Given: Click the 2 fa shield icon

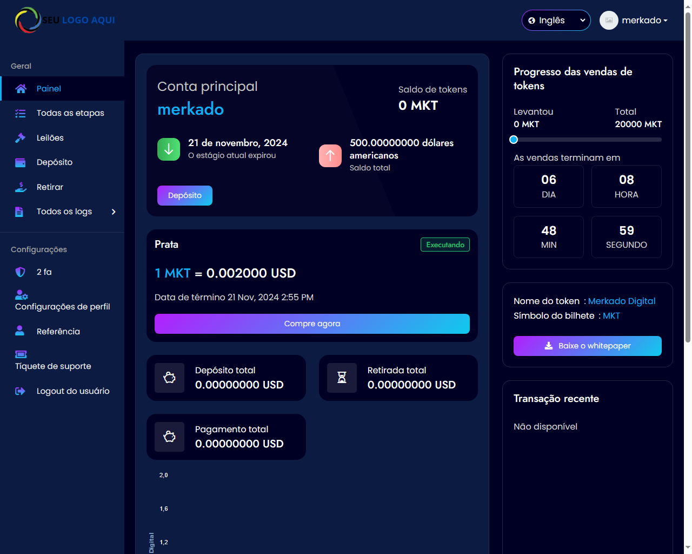Looking at the screenshot, I should (21, 272).
